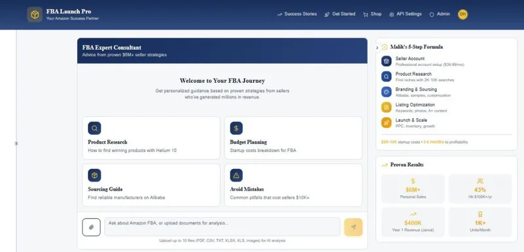Click the Get Started rocket icon
This screenshot has width=524, height=252.
point(327,14)
